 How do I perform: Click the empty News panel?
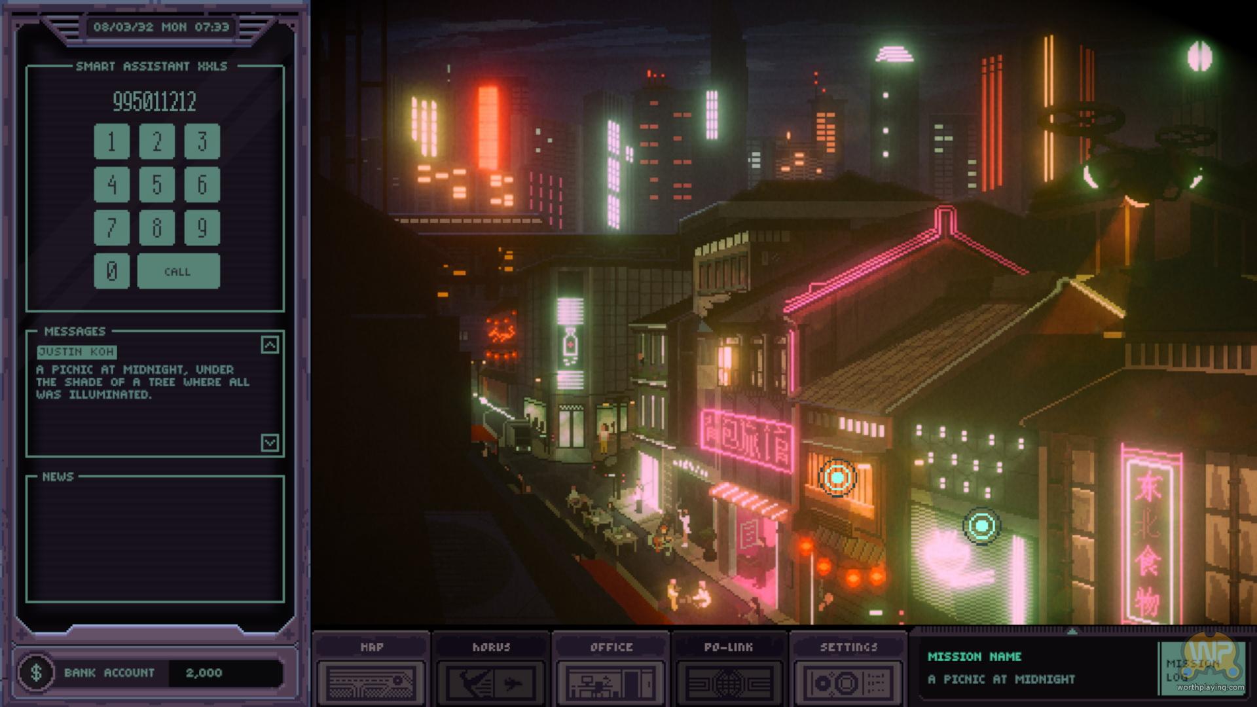(x=155, y=540)
